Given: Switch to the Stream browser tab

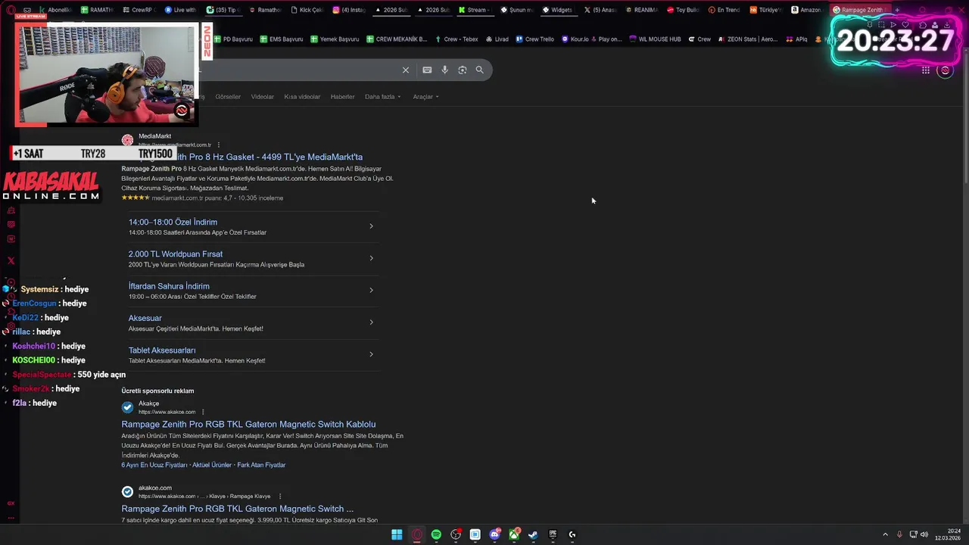Looking at the screenshot, I should (474, 10).
